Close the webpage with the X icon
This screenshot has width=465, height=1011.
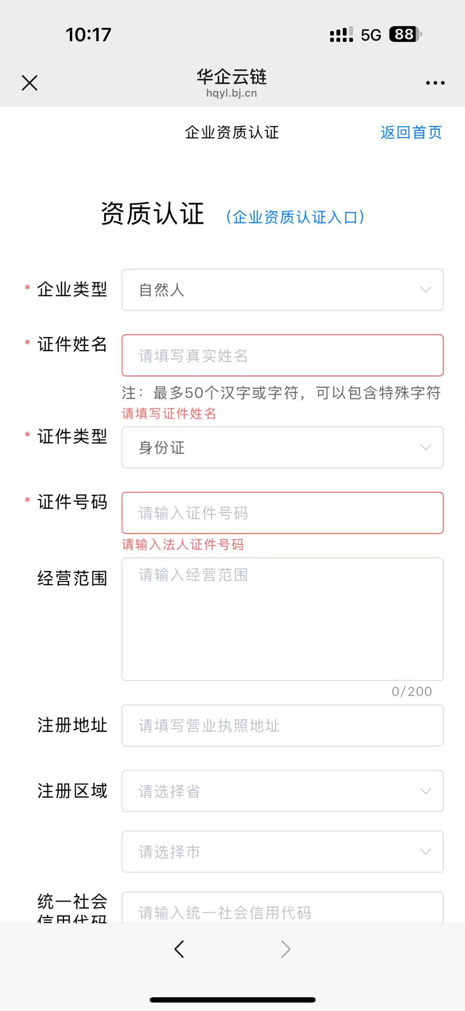tap(29, 83)
